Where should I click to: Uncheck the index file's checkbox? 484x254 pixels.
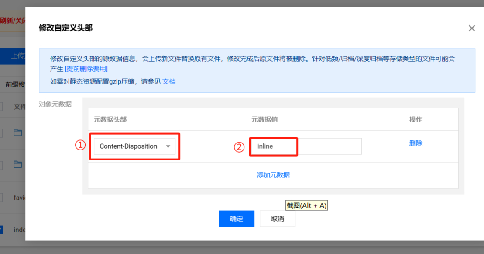pyautogui.click(x=2, y=229)
